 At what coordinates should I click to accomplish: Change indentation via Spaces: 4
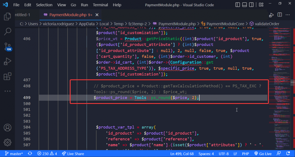coord(206,154)
